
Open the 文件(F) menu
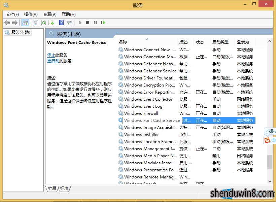(12, 14)
